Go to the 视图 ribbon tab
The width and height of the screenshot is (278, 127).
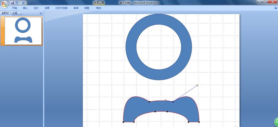[86, 8]
